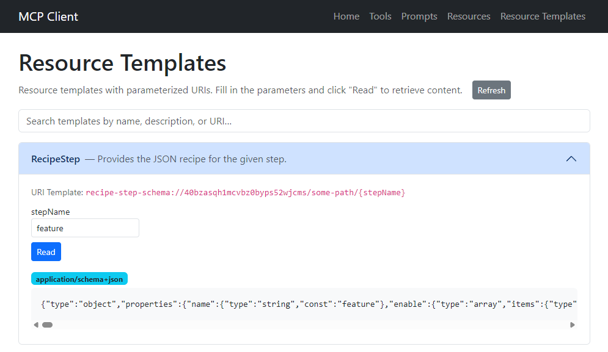Open the Resources nav item

click(469, 16)
